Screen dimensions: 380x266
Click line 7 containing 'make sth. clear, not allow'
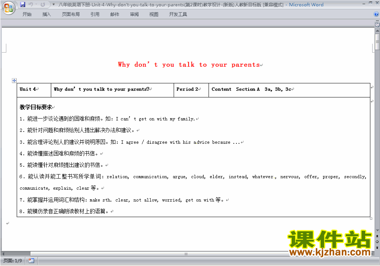pyautogui.click(x=122, y=200)
